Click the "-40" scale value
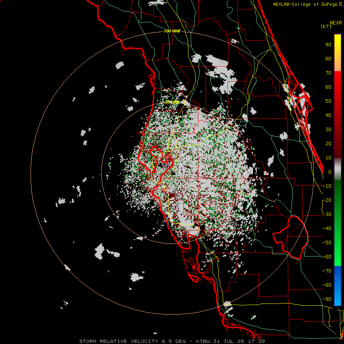The image size is (344, 344). click(x=327, y=229)
